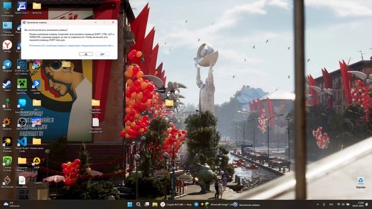This screenshot has height=209, width=372.
Task: Close the Залипание клавиш dialog
Action: point(113,22)
